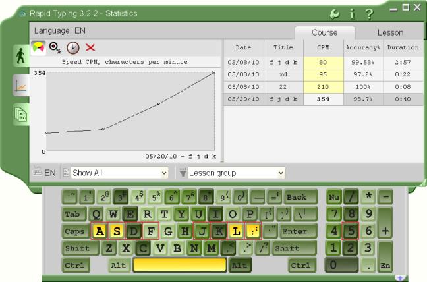
Task: Click the '05/20/10 - f j d k' graph caption
Action: (181, 157)
